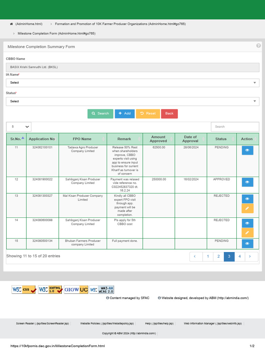View Bhuban Farmers Producer company entry
This screenshot has width=265, height=354.
(x=247, y=244)
